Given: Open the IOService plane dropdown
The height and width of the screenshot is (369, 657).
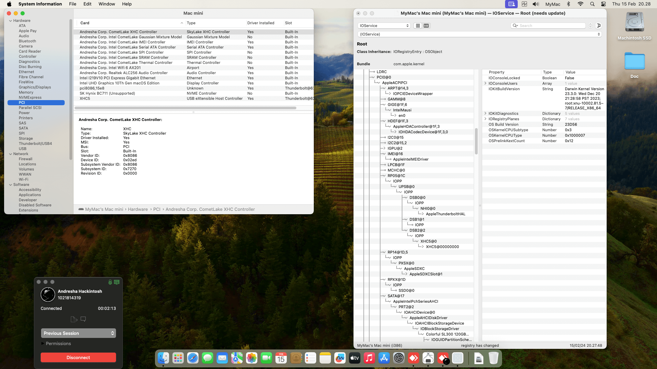Looking at the screenshot, I should coord(384,26).
